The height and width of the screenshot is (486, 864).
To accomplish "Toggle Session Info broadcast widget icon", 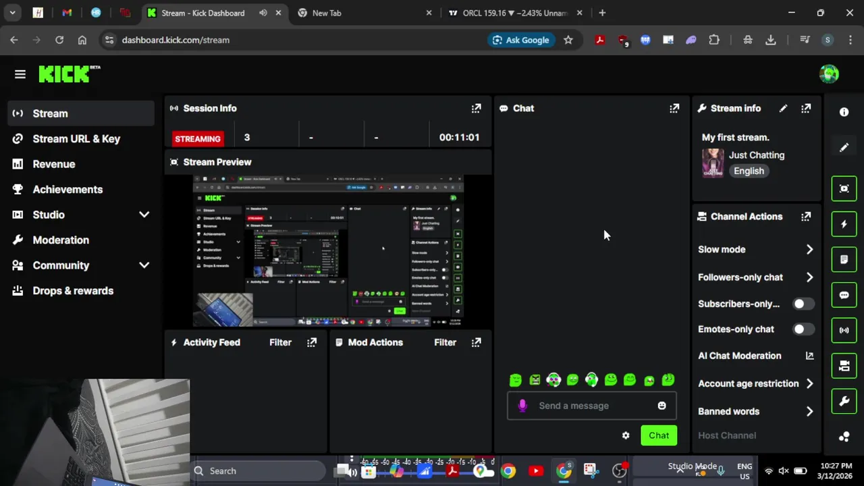I will coord(844,330).
